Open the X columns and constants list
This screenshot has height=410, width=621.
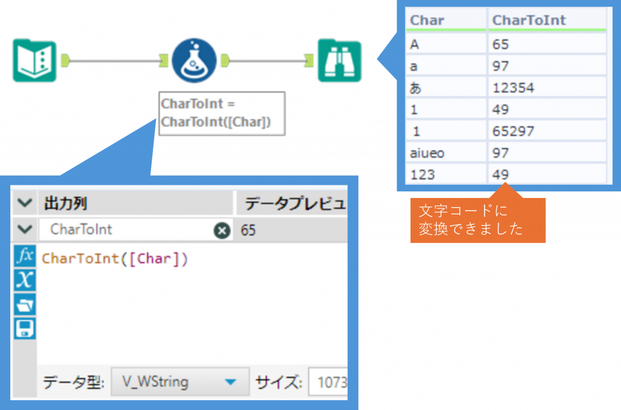pyautogui.click(x=25, y=280)
